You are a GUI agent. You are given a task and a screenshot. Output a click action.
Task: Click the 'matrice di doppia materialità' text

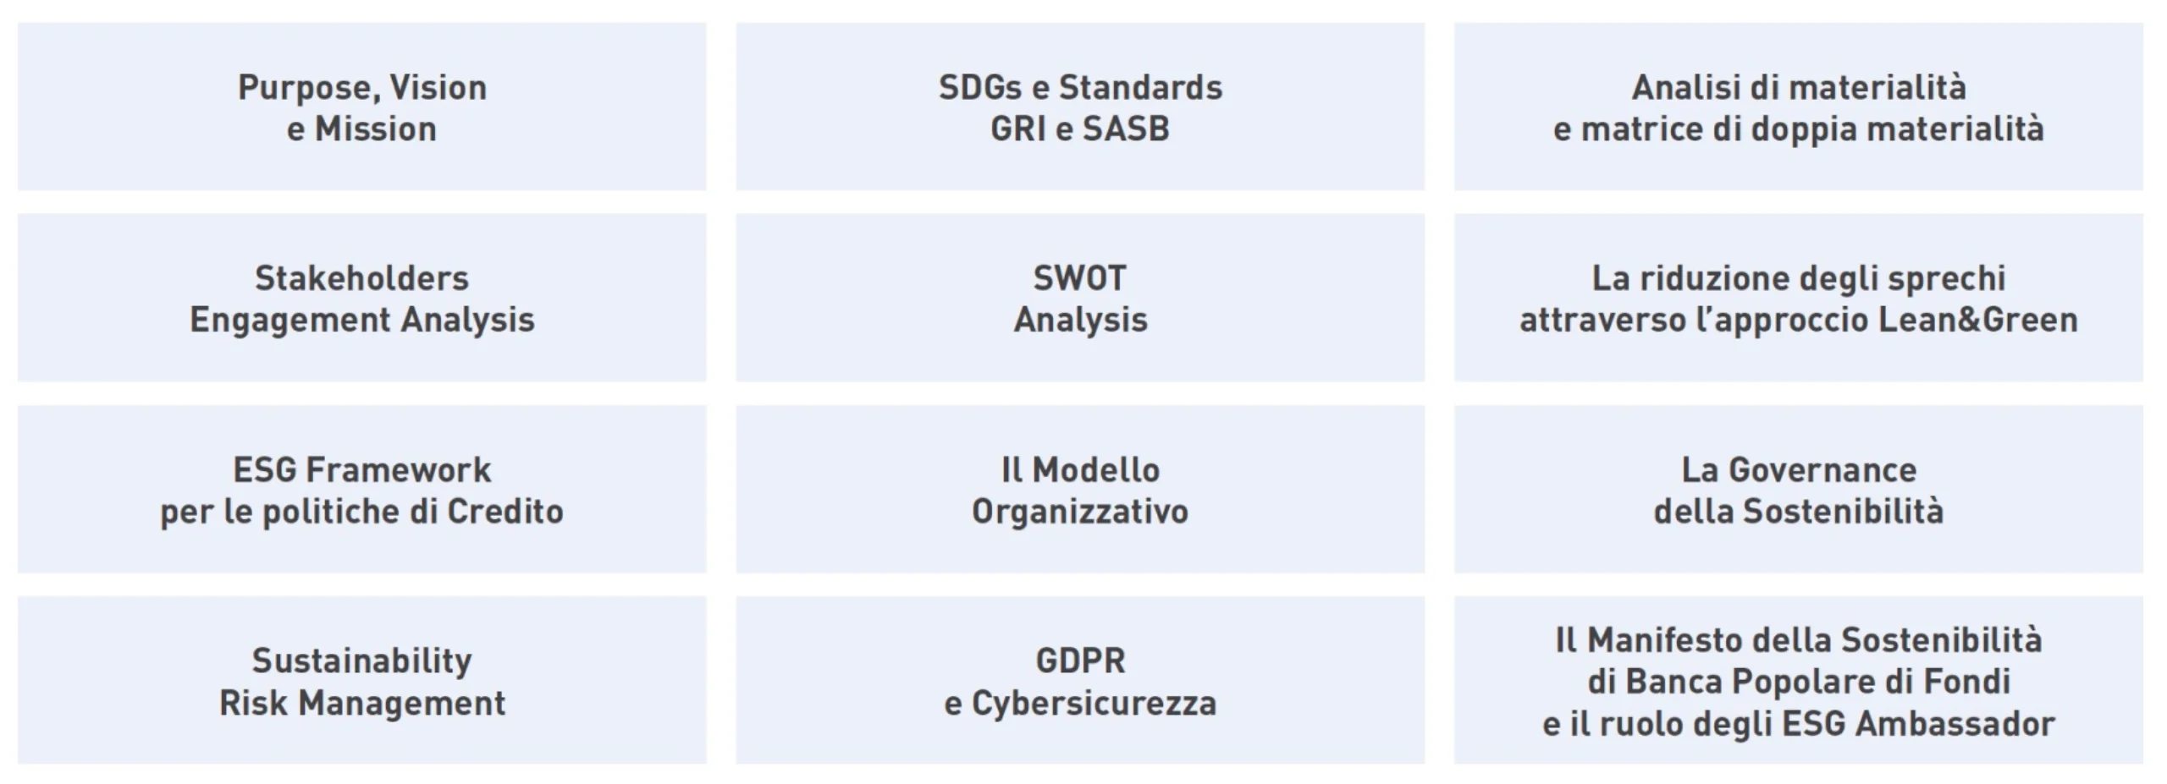1812,130
